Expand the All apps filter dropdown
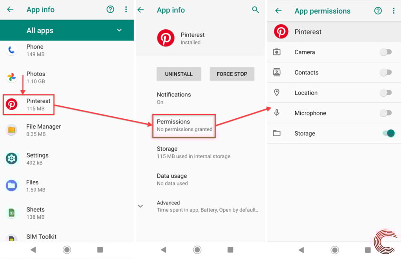 click(119, 30)
